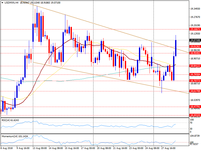Viewport: 201px width, 151px height.
Task: Click the 18.47791 price level label
Action: click(x=195, y=107)
